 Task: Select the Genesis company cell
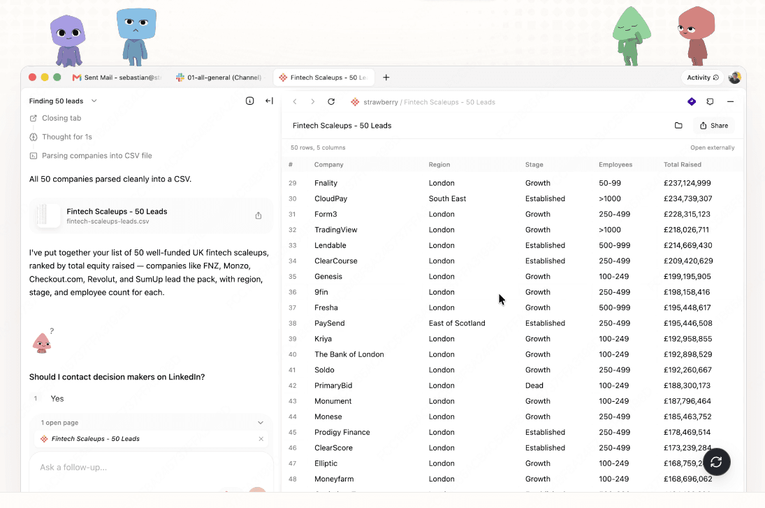click(328, 276)
